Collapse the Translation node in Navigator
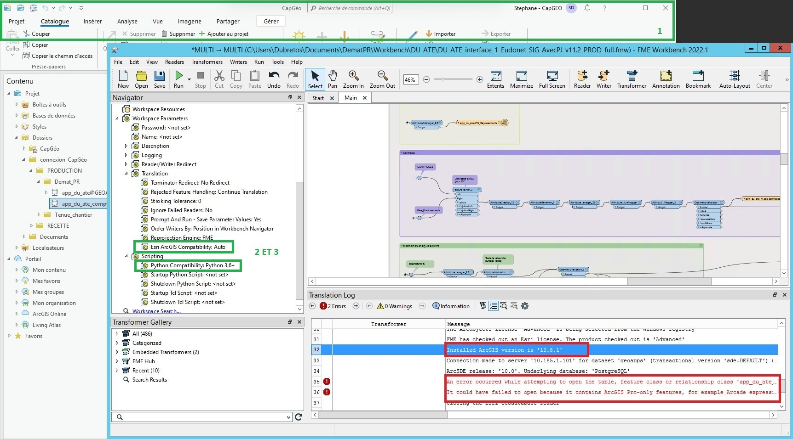This screenshot has height=439, width=793. coord(126,174)
